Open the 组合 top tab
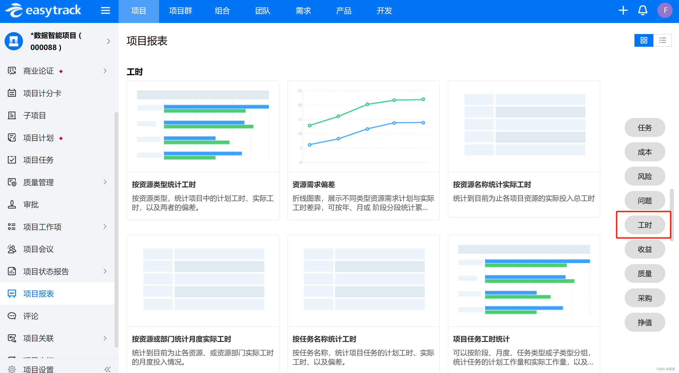The width and height of the screenshot is (679, 373). (x=222, y=11)
